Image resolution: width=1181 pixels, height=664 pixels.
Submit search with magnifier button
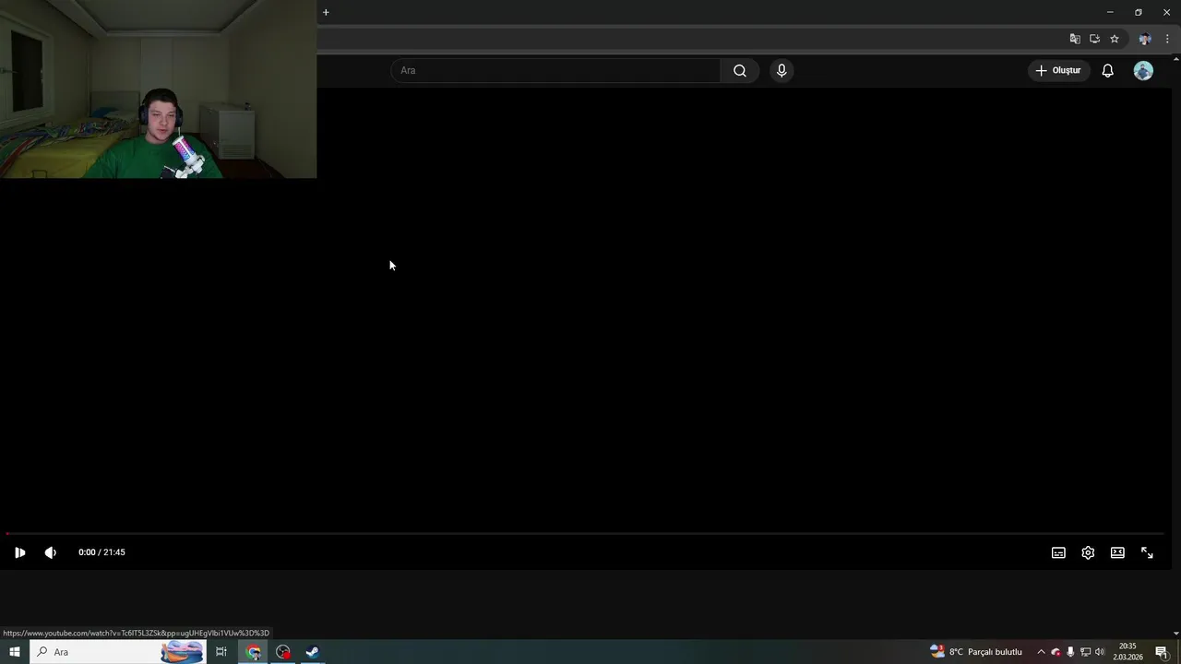pyautogui.click(x=740, y=70)
